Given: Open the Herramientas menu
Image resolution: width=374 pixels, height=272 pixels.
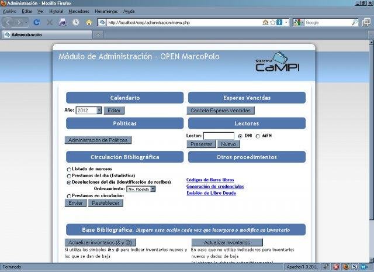Looking at the screenshot, I should point(106,11).
